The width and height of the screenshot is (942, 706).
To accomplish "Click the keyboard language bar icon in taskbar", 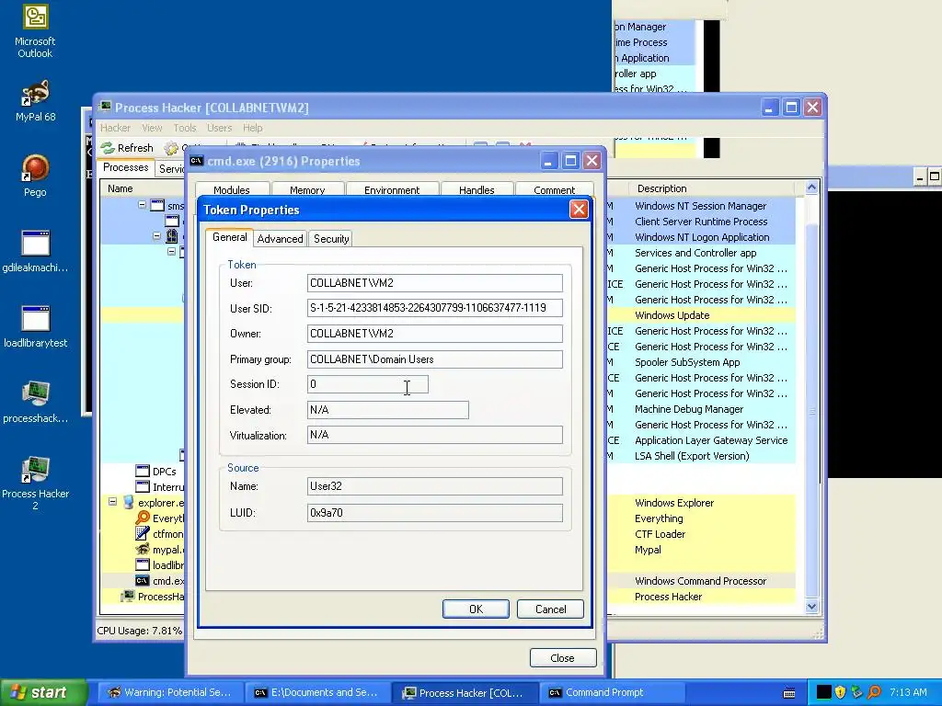I will tap(789, 693).
